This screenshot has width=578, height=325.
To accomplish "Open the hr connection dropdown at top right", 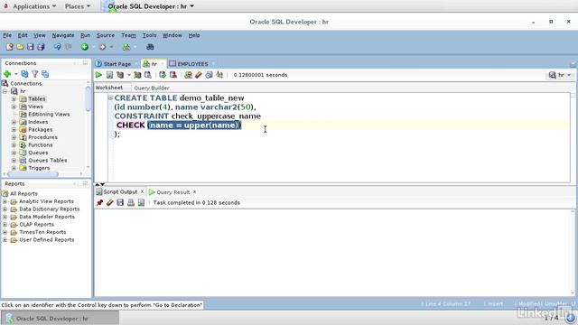I will point(560,75).
